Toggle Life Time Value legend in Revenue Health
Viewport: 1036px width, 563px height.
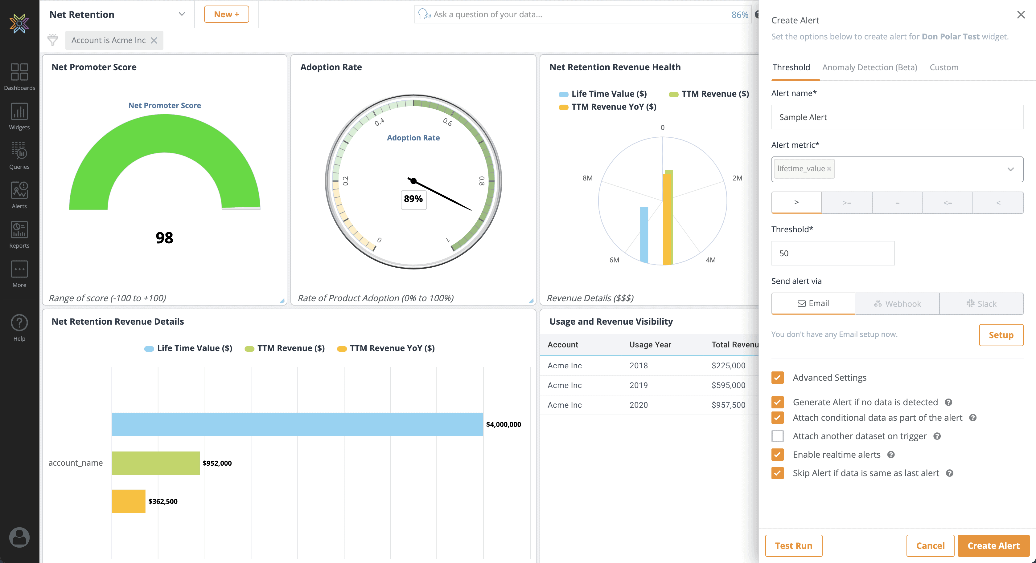click(603, 94)
